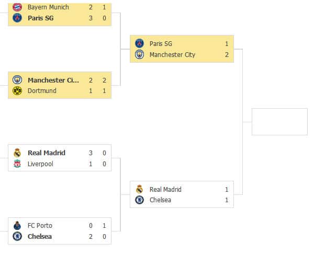The image size is (314, 255).
Task: Click truncated Manchester Ci... team name
Action: (53, 80)
